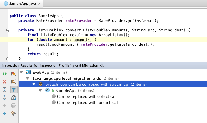Collapse Java language level migration aids node
Image resolution: width=207 pixels, height=123 pixels.
pyautogui.click(x=28, y=79)
